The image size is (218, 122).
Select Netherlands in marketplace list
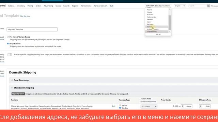(151, 17)
